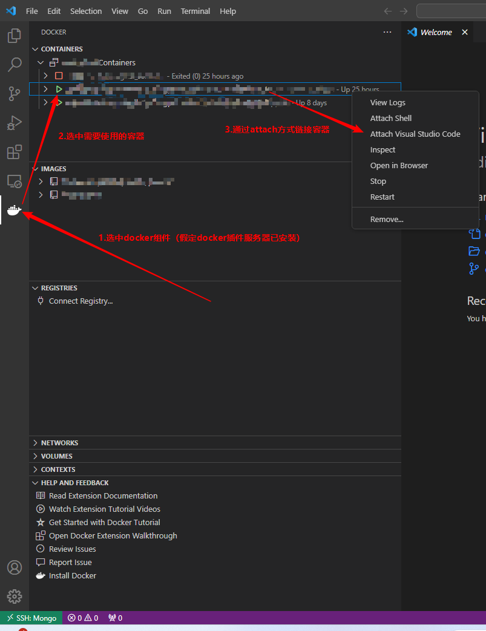Open Docker Extension Walkthrough
The image size is (486, 631).
pyautogui.click(x=113, y=535)
